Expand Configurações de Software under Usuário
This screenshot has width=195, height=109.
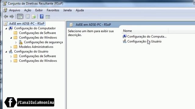11,56
